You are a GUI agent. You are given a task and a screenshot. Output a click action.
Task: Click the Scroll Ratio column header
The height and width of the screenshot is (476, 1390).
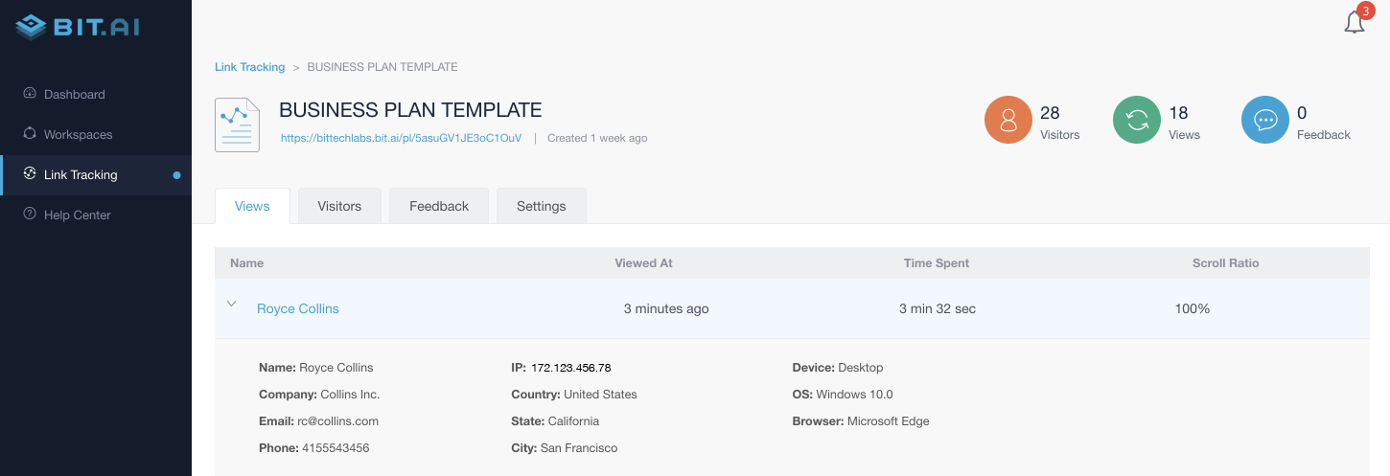point(1225,262)
